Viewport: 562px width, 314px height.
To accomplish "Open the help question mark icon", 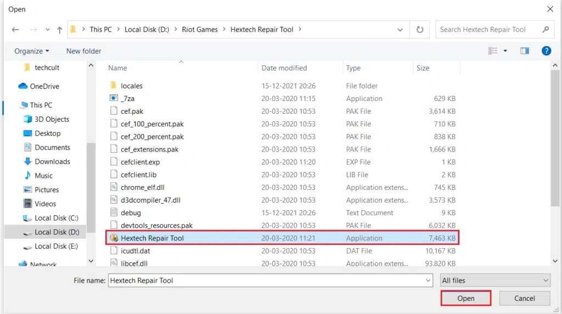I will (546, 51).
